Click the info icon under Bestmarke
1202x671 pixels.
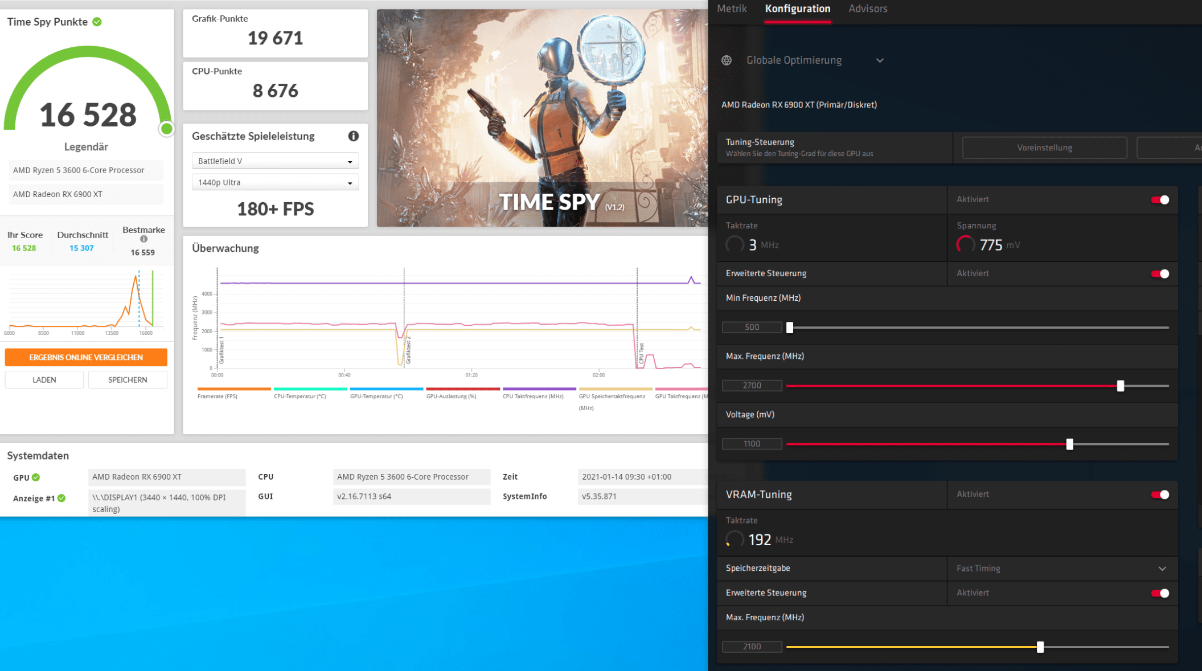[x=143, y=239]
